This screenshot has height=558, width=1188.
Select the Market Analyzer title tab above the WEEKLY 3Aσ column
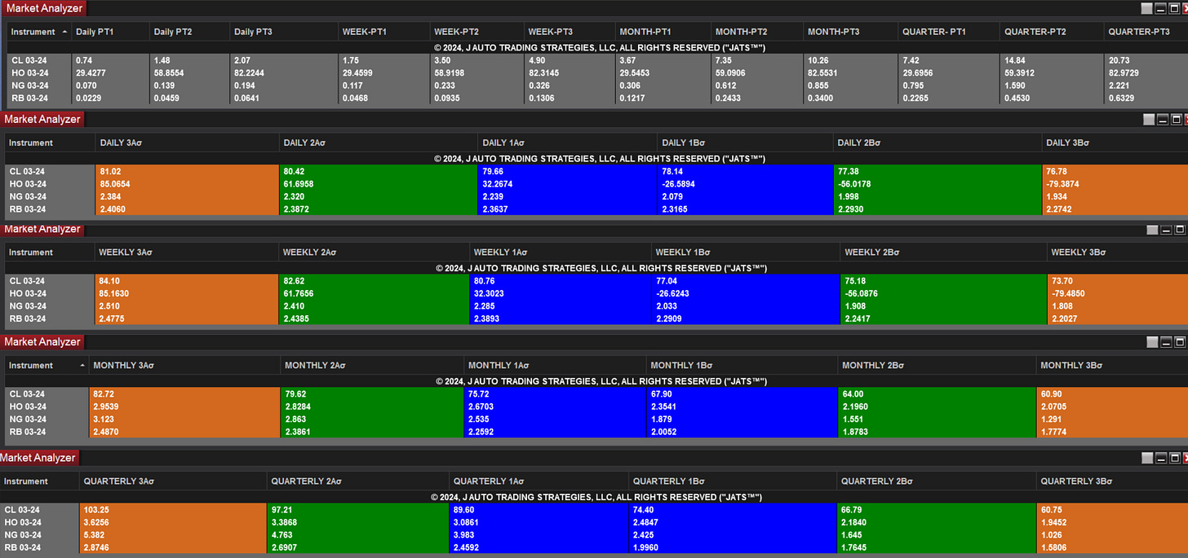[42, 229]
